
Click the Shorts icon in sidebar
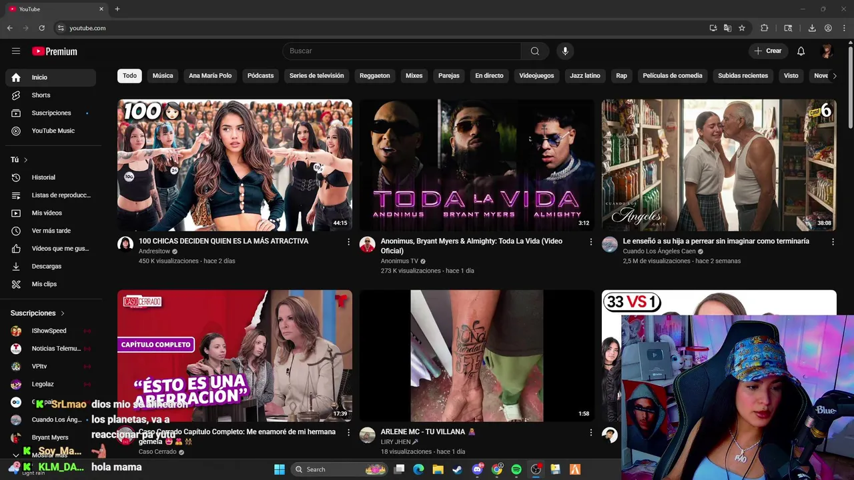[x=16, y=95]
